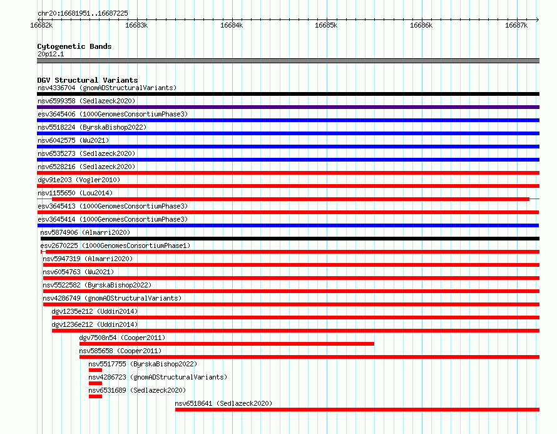Viewport: 557px width, 434px height.
Task: Click the black bar under nsv5874906
Action: pyautogui.click(x=290, y=239)
